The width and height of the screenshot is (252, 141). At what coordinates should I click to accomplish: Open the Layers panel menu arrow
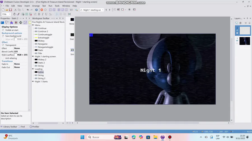tap(244, 18)
